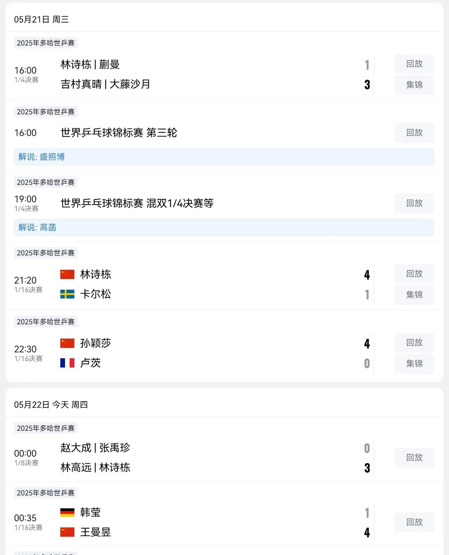
Task: Tap France flag beside 卢茨
Action: point(67,363)
